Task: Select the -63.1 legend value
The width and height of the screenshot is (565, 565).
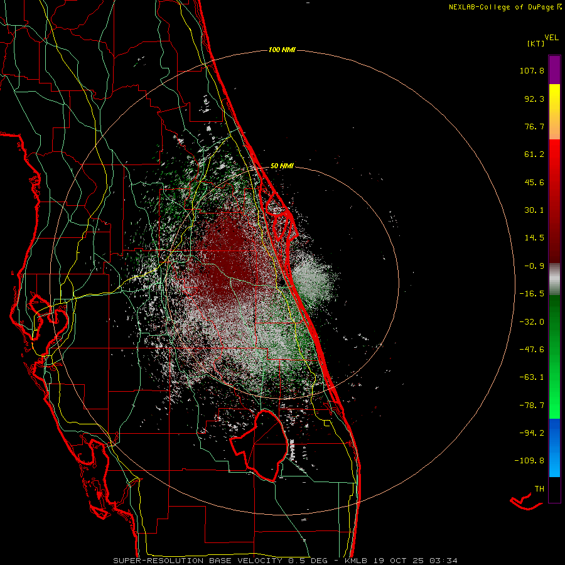Action: pos(532,377)
